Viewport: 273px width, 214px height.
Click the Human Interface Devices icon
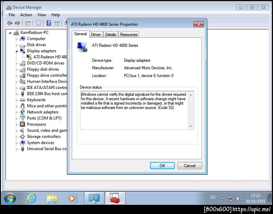pos(22,81)
